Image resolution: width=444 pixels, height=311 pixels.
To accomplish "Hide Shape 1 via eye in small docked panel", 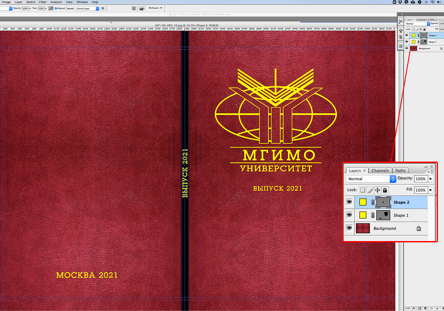I will pyautogui.click(x=407, y=42).
